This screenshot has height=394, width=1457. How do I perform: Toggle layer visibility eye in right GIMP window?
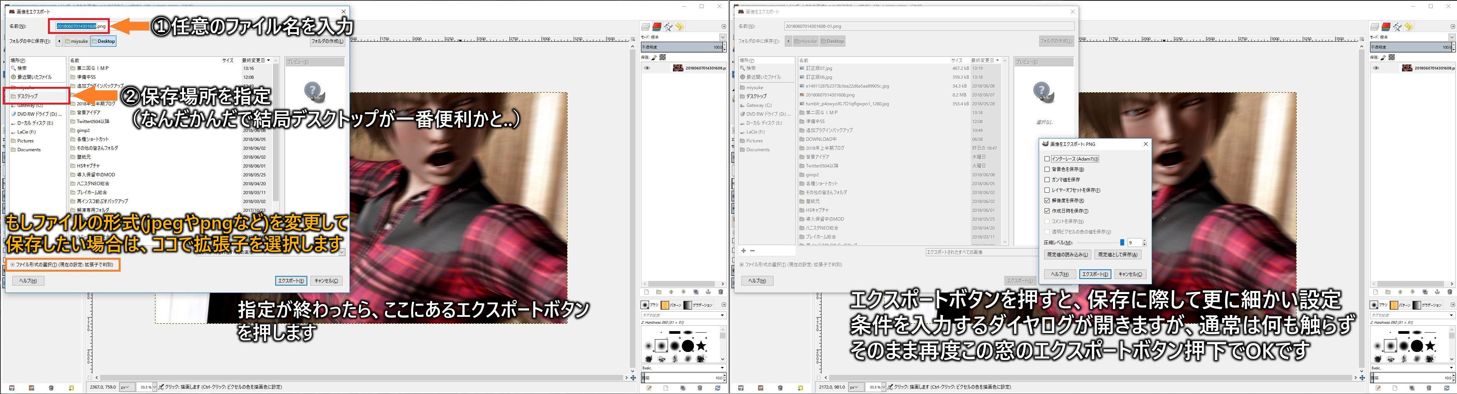[1375, 68]
